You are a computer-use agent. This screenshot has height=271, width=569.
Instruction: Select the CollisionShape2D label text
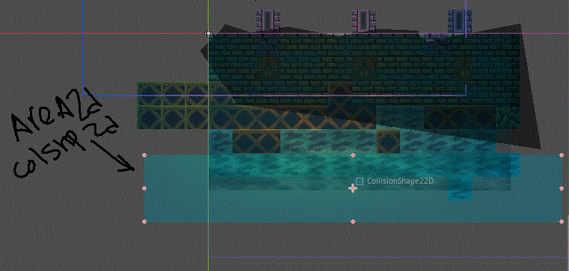tap(400, 181)
